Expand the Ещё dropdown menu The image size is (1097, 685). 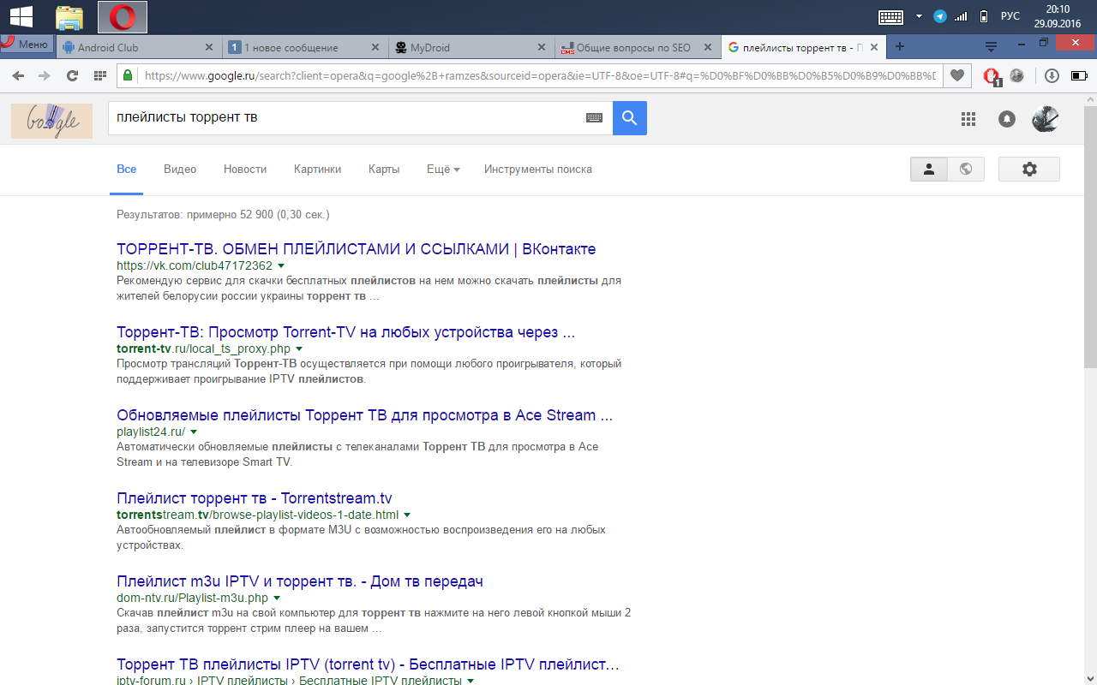click(443, 170)
